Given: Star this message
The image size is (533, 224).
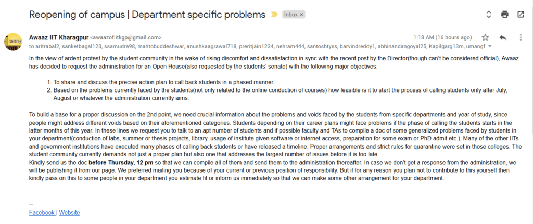Looking at the screenshot, I should click(486, 37).
